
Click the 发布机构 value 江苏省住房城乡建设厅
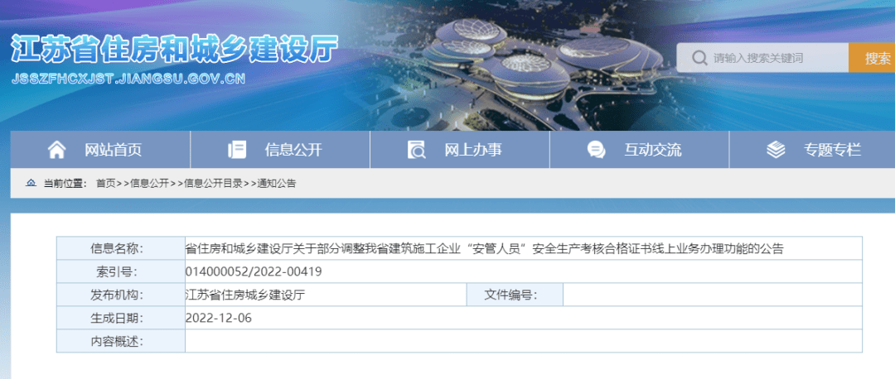coord(245,295)
